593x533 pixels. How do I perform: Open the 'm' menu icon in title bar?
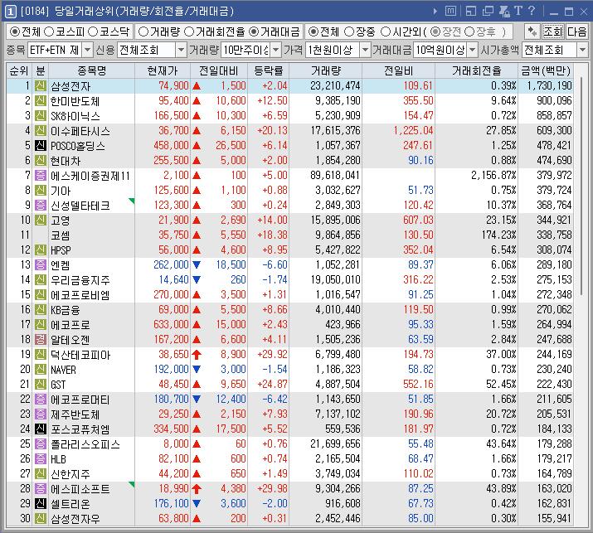pyautogui.click(x=450, y=12)
